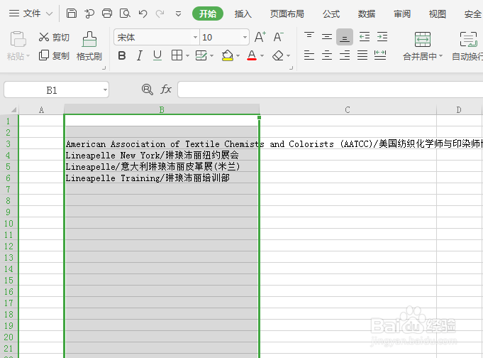Align text left
The image size is (483, 358).
click(x=309, y=55)
